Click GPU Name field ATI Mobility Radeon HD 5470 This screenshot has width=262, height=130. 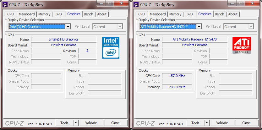point(195,40)
